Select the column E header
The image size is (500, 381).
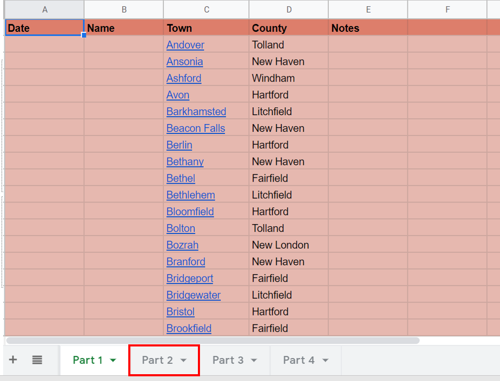pyautogui.click(x=368, y=9)
